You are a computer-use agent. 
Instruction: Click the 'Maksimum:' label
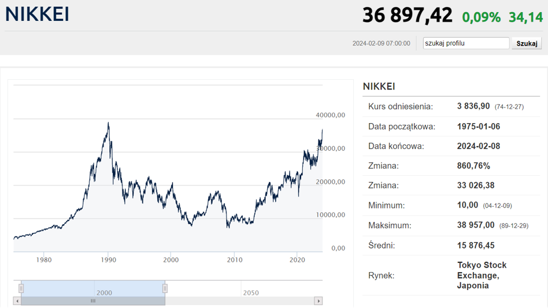390,225
